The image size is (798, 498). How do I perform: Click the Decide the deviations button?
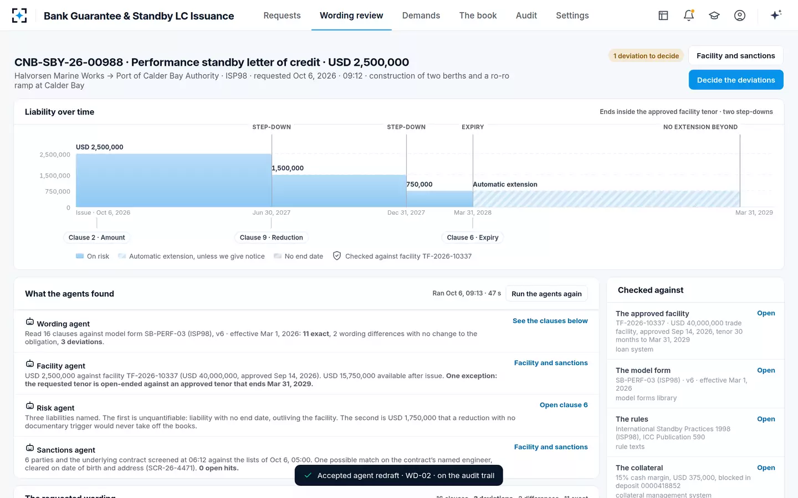[x=736, y=80]
